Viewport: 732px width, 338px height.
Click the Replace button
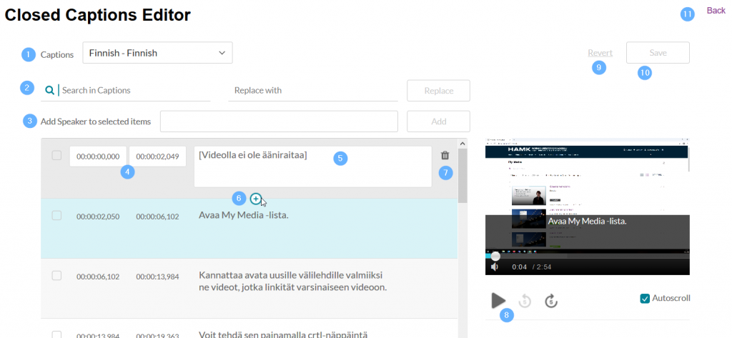[x=438, y=91]
